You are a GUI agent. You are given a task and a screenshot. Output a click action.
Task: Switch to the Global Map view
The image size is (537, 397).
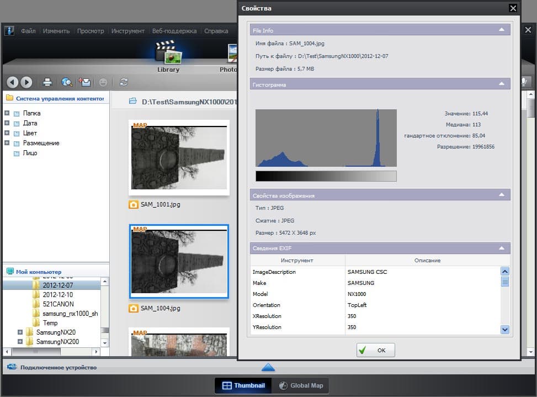(301, 386)
